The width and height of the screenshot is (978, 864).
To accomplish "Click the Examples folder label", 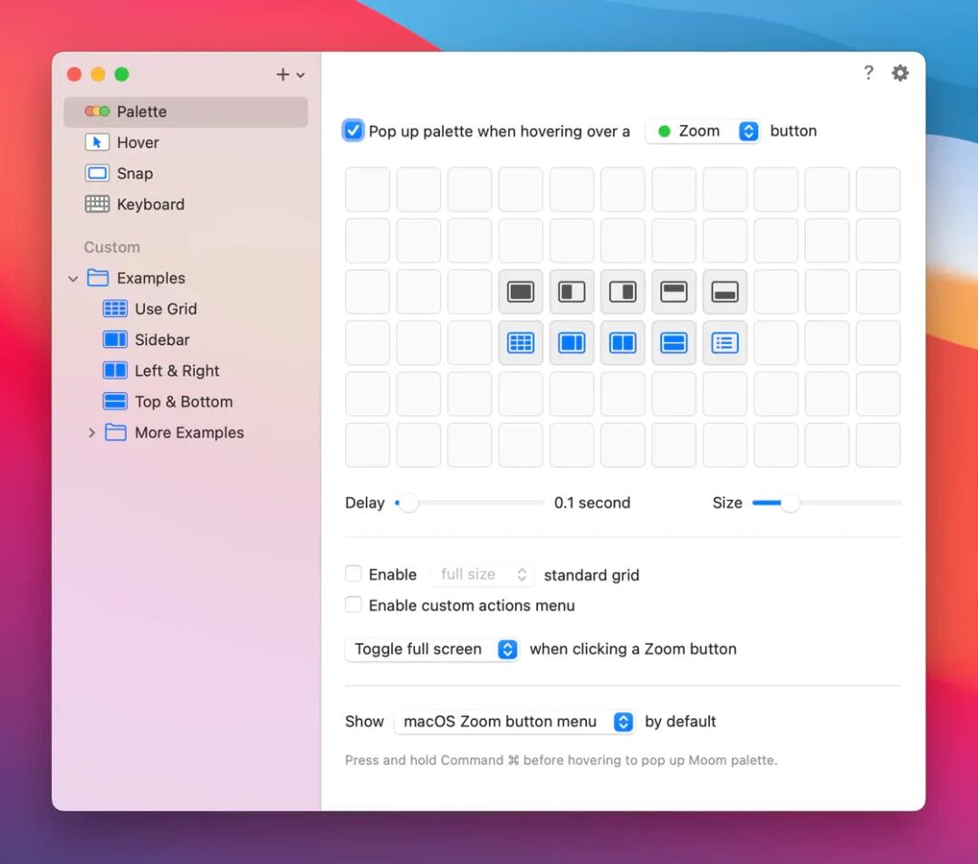I will 151,278.
